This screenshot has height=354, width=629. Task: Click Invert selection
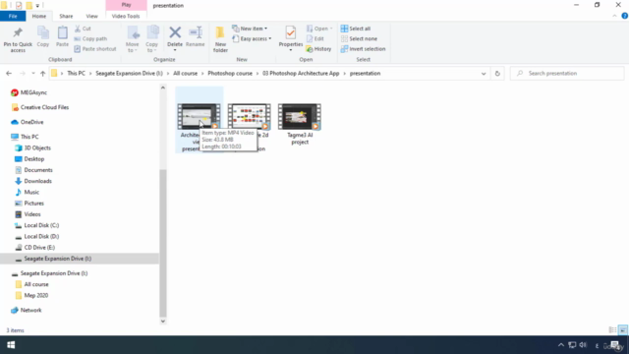(363, 49)
